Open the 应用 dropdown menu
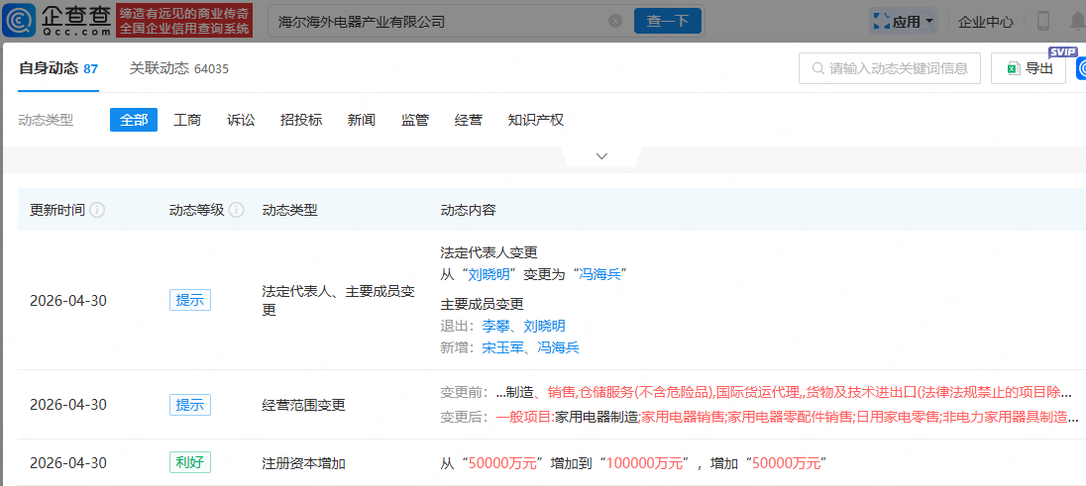This screenshot has height=486, width=1086. click(x=903, y=22)
